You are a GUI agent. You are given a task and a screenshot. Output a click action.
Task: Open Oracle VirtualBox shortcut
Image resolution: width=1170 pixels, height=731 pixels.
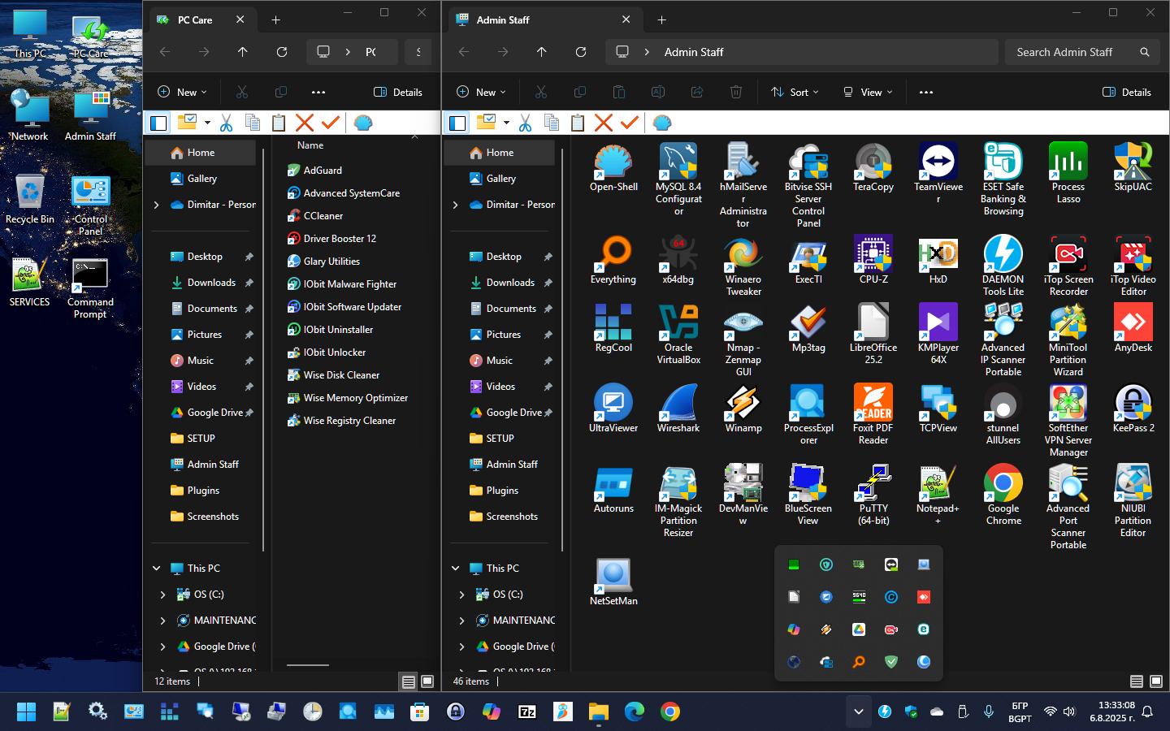[x=678, y=334]
